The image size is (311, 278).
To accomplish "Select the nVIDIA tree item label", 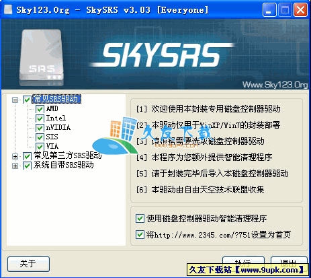I will [x=58, y=128].
